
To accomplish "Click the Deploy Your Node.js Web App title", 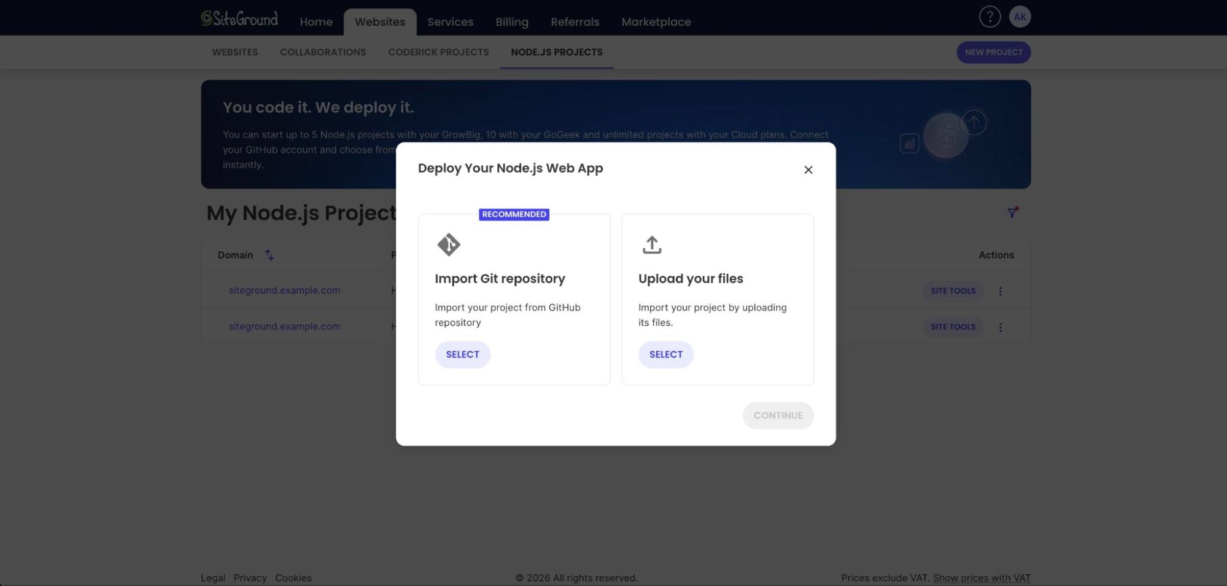I will [510, 168].
